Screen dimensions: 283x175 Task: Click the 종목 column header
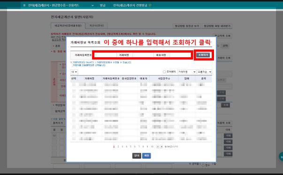click(203, 79)
